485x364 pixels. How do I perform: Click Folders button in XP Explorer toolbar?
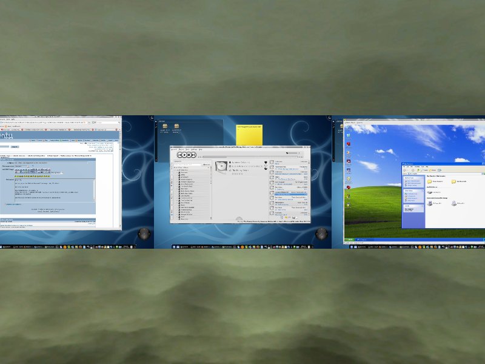tap(433, 170)
